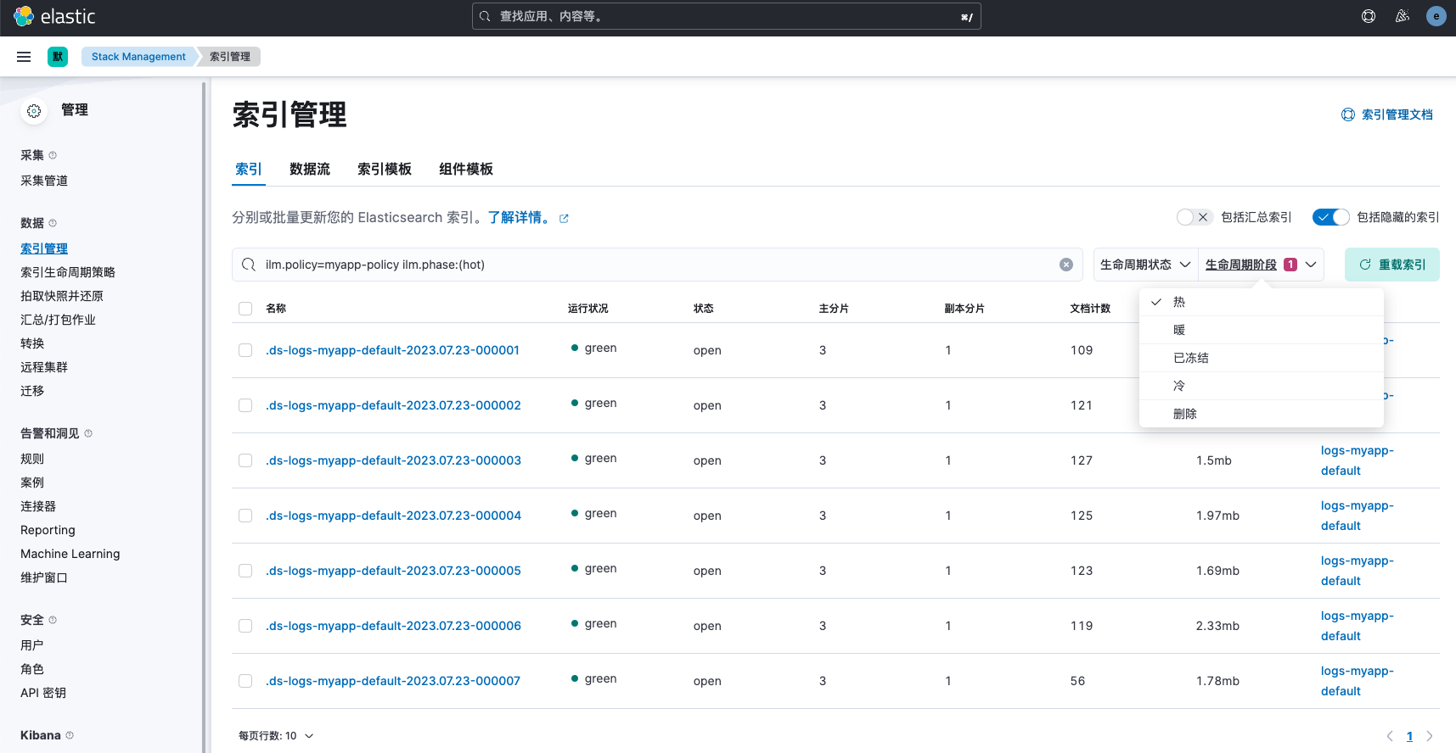Go to page 1 in pagination
1456x753 pixels.
click(1409, 736)
